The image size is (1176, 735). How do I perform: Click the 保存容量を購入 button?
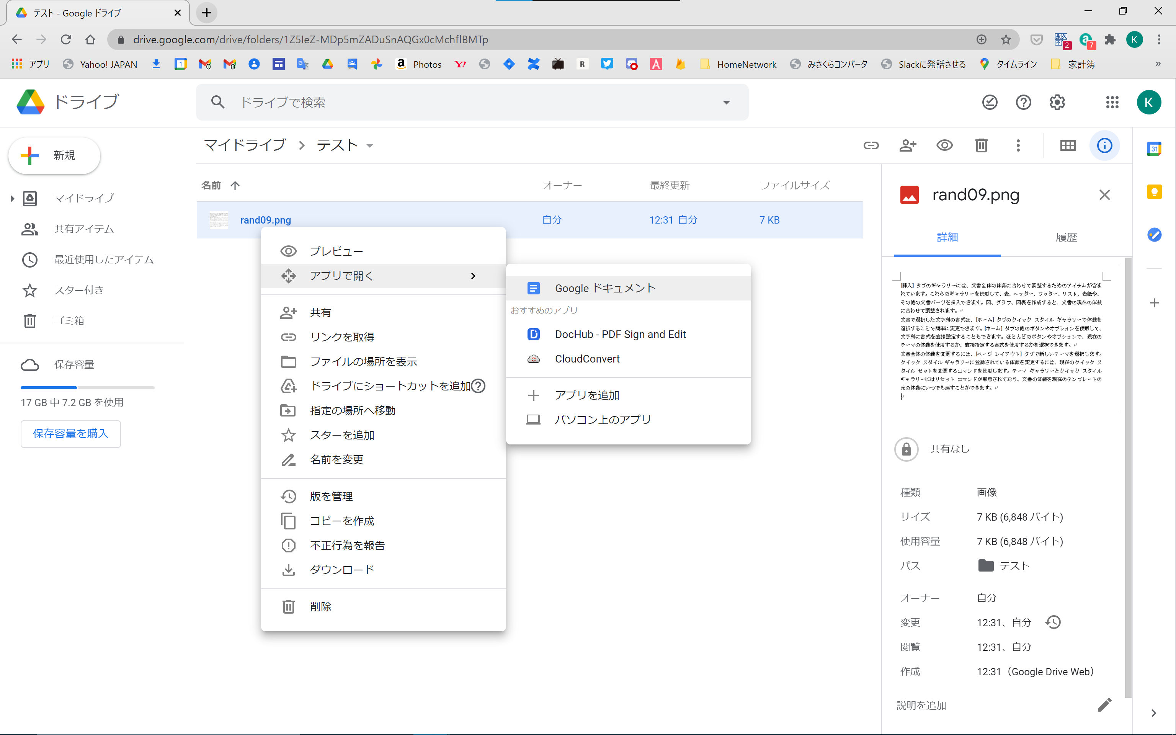point(70,434)
